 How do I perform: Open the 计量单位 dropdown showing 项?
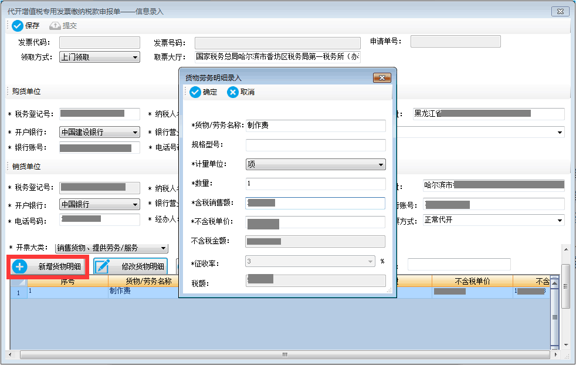(x=381, y=165)
